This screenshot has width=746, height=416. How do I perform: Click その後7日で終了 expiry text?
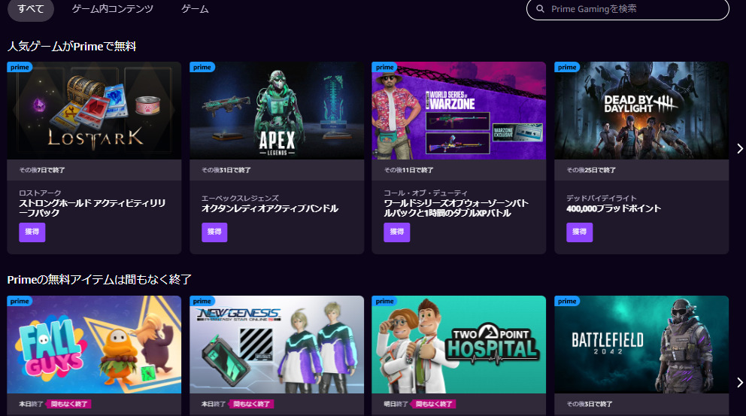point(42,170)
